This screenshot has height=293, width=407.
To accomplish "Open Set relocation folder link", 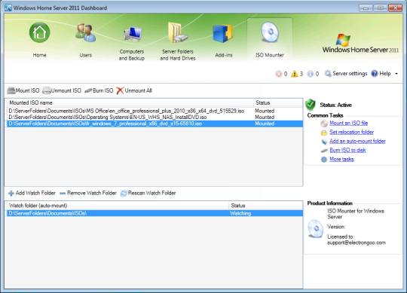I will click(x=352, y=132).
